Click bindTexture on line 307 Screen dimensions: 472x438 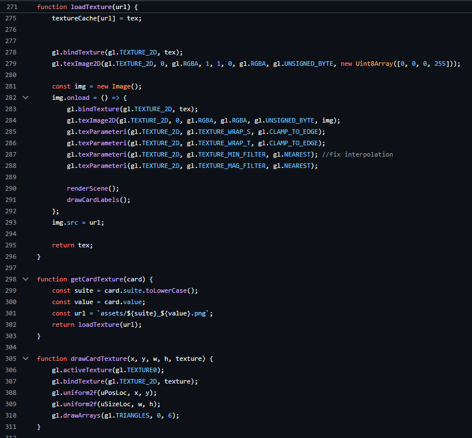83,381
